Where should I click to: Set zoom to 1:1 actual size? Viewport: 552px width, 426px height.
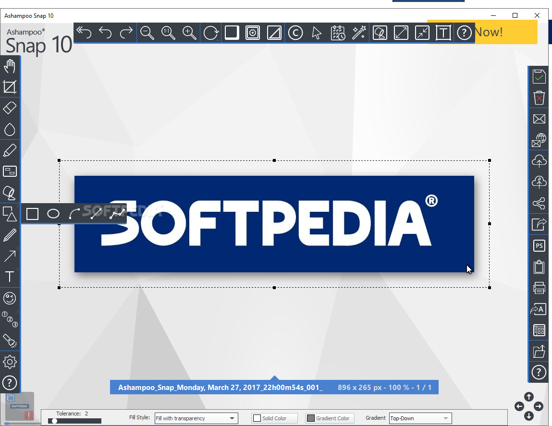click(168, 33)
